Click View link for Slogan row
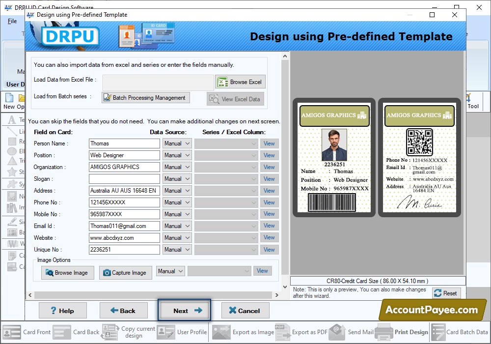The height and width of the screenshot is (344, 491). (269, 179)
